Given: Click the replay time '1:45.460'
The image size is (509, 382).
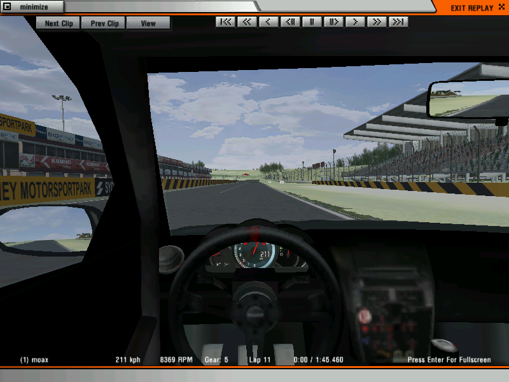Looking at the screenshot, I should [x=329, y=360].
